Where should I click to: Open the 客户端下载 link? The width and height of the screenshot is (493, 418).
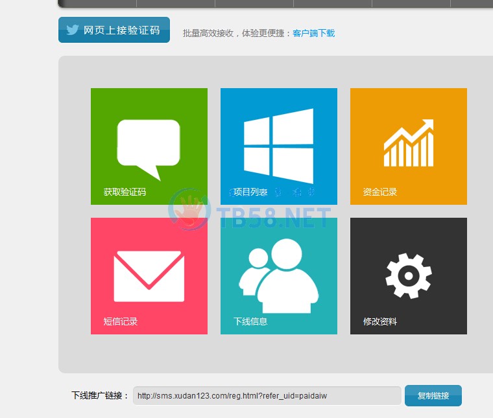pyautogui.click(x=313, y=33)
